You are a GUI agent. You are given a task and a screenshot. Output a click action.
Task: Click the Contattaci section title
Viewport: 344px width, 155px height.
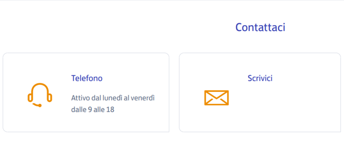point(260,27)
